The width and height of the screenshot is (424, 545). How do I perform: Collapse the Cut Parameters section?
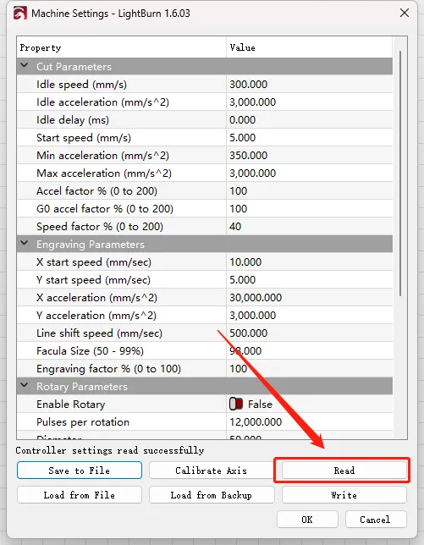click(25, 66)
